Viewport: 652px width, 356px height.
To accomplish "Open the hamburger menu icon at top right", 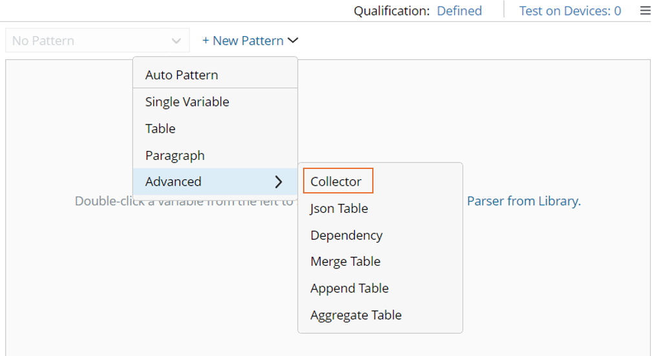I will coord(645,11).
